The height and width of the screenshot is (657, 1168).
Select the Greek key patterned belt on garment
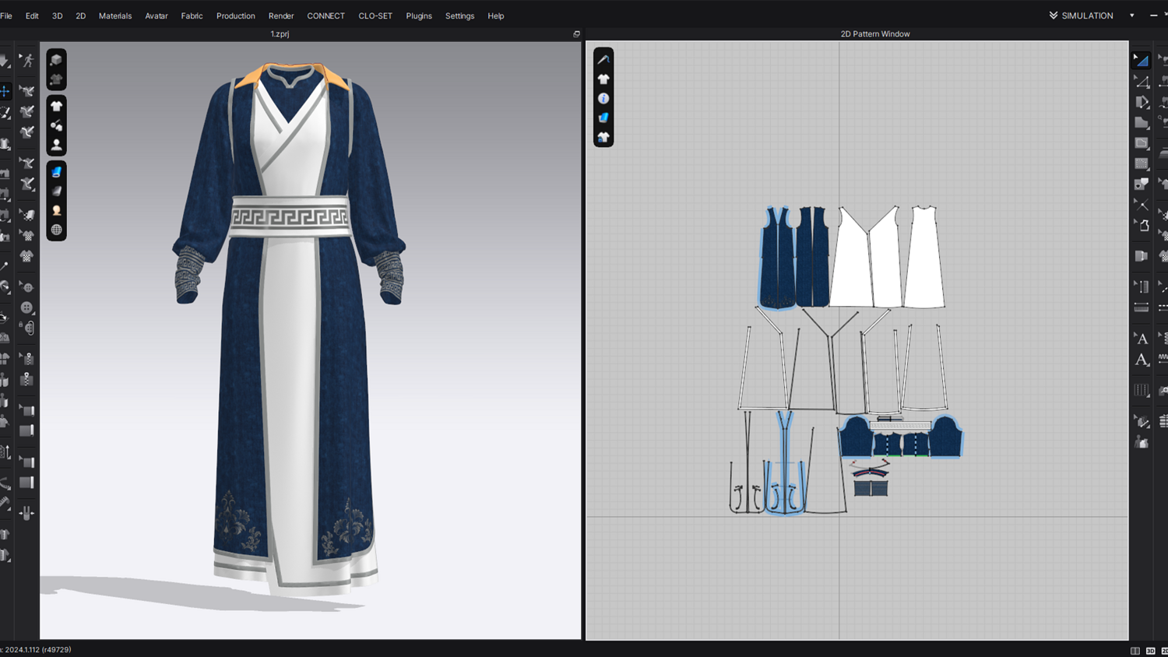point(290,216)
